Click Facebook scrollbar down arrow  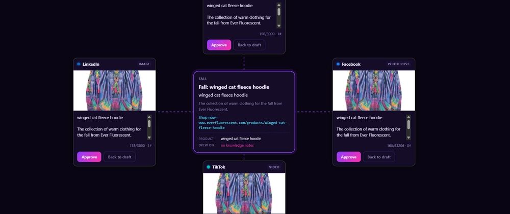(409, 138)
